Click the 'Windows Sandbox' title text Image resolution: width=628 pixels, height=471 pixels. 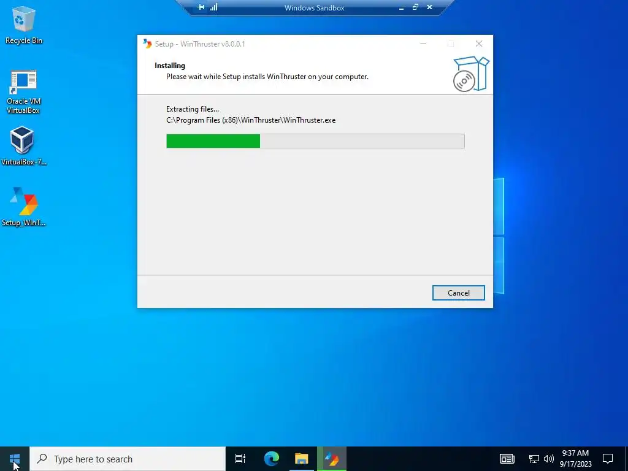[314, 7]
